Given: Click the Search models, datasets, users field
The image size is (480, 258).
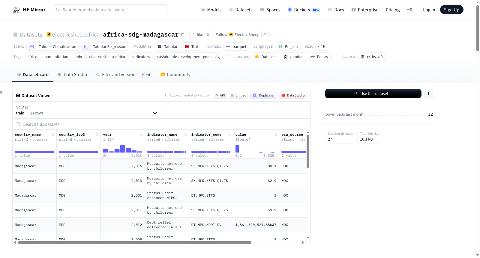Looking at the screenshot, I should click(110, 10).
